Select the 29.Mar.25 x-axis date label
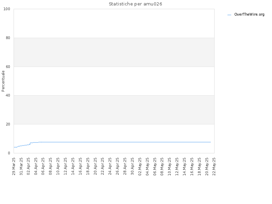Viewport: 272px width, 204px height. pyautogui.click(x=14, y=166)
